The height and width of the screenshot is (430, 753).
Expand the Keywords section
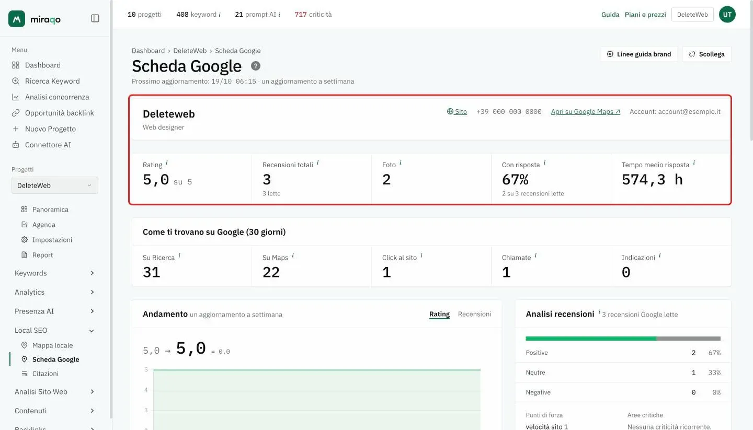click(55, 273)
